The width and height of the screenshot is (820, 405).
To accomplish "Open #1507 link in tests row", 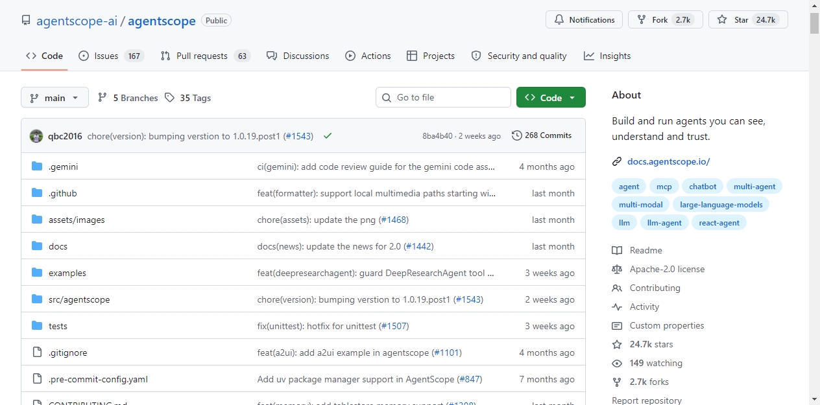I will tap(394, 326).
